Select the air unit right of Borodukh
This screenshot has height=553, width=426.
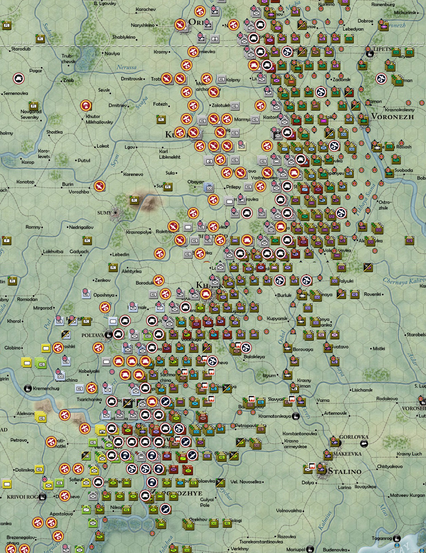(x=158, y=280)
